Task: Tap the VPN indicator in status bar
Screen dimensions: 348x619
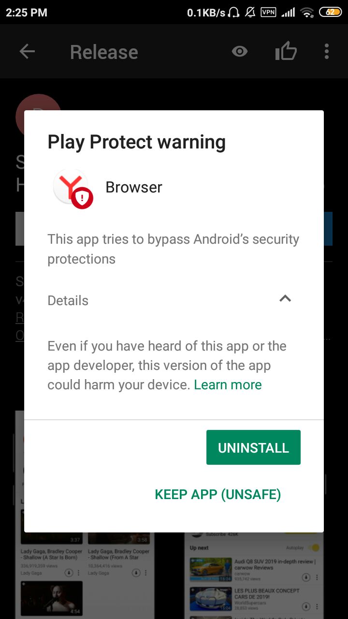Action: [x=268, y=12]
